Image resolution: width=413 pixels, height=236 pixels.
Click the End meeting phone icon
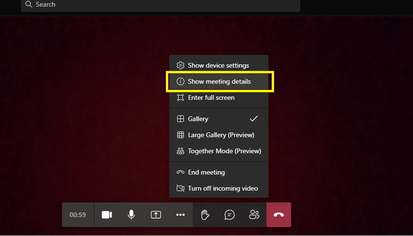(x=181, y=172)
